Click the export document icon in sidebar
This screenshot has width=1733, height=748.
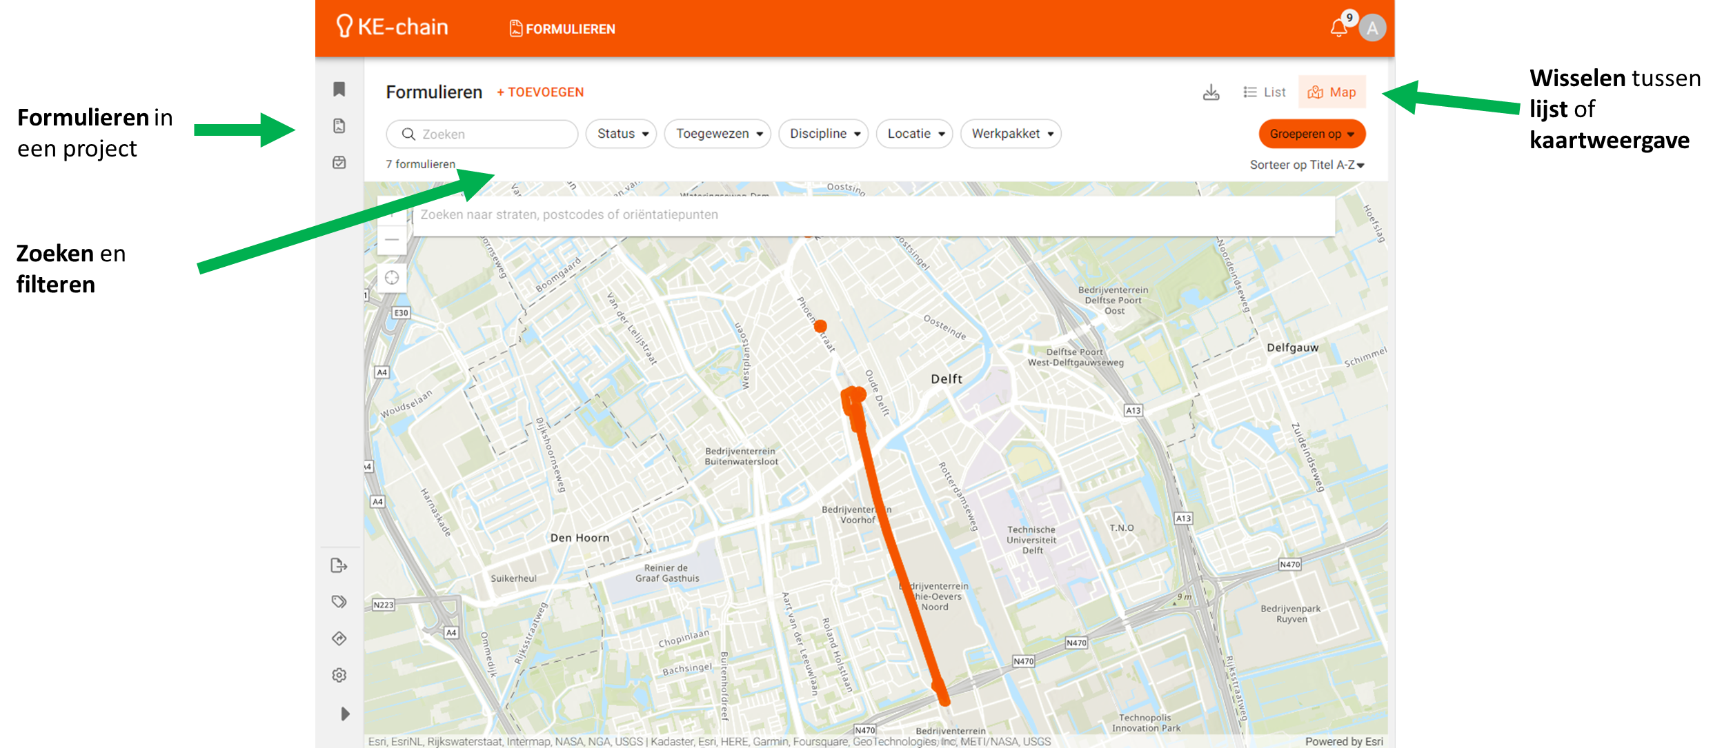point(339,566)
